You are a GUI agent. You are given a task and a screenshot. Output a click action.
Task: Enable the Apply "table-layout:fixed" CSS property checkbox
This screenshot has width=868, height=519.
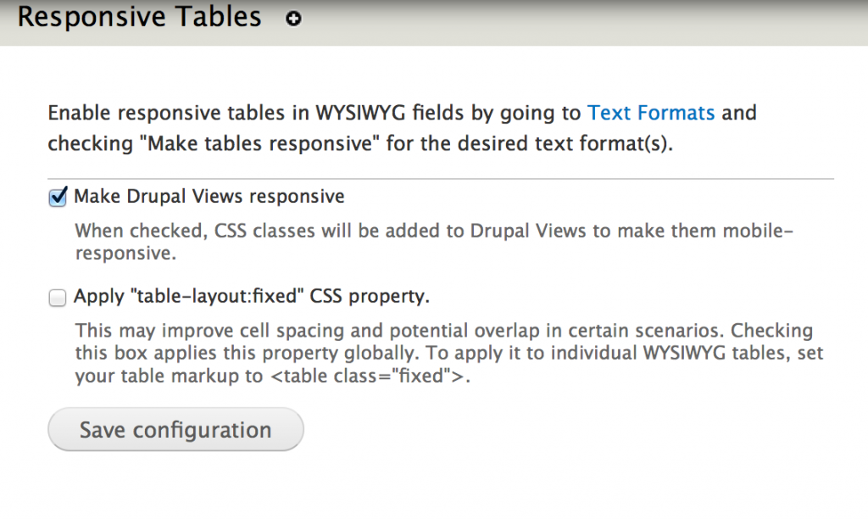pyautogui.click(x=58, y=298)
